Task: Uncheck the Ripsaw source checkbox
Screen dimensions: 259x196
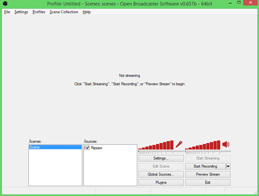Action: (87, 148)
